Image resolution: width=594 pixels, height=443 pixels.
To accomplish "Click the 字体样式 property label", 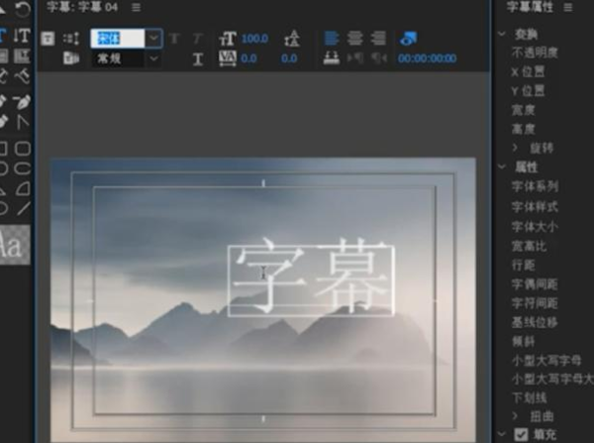I will (535, 207).
